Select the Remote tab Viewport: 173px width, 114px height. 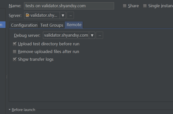[x=74, y=25]
